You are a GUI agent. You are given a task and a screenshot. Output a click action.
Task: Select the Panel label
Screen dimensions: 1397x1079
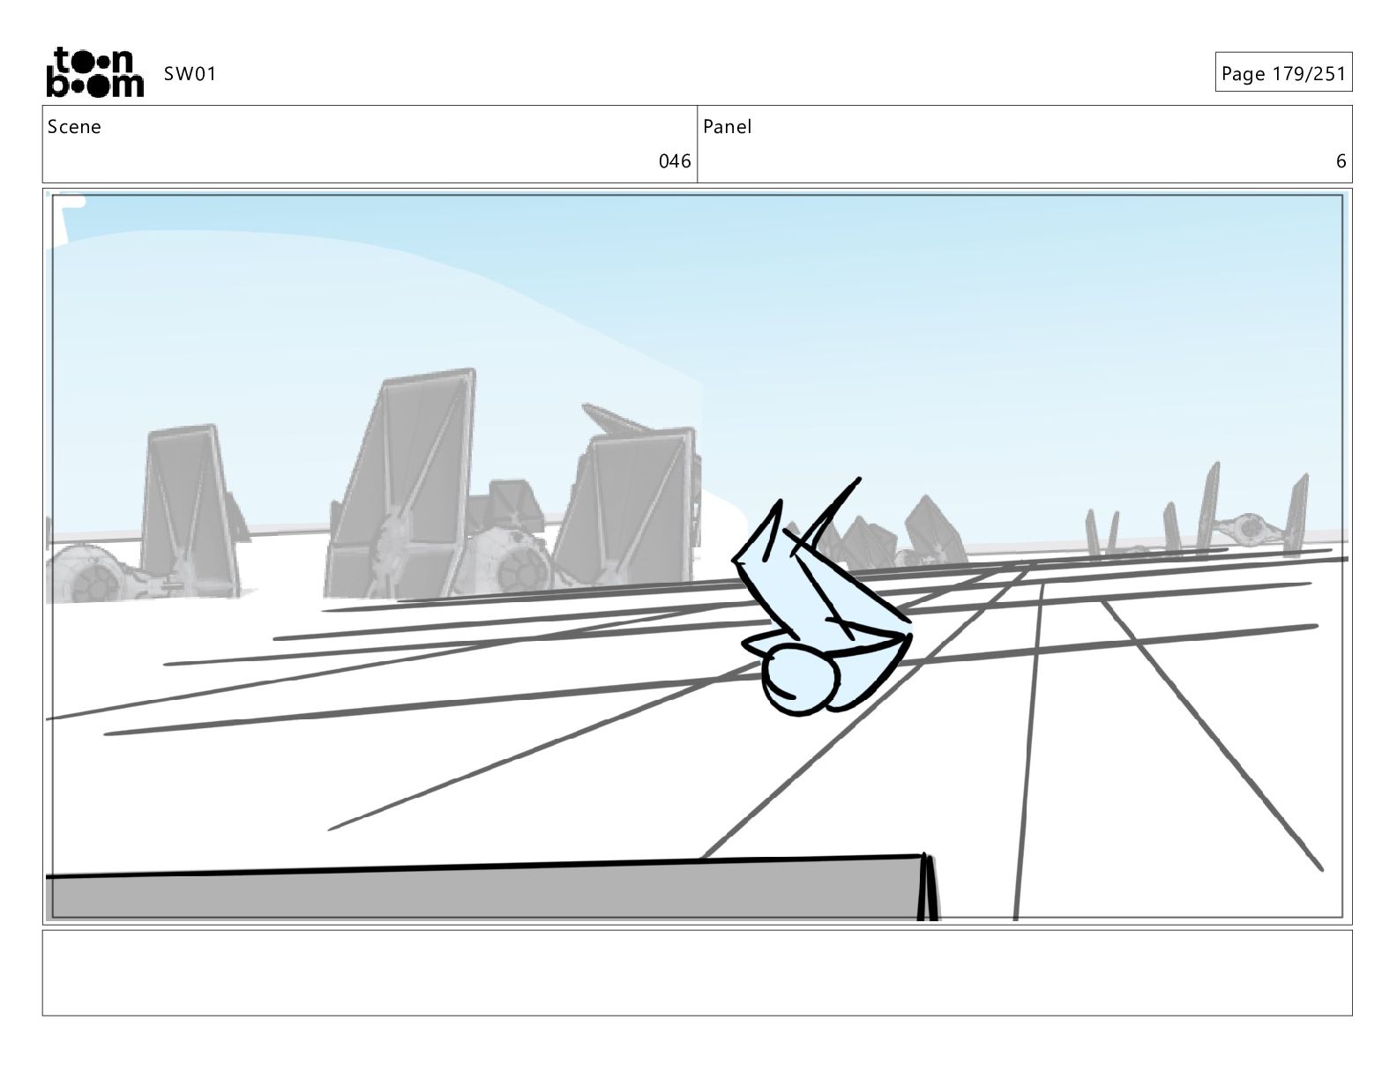[728, 127]
